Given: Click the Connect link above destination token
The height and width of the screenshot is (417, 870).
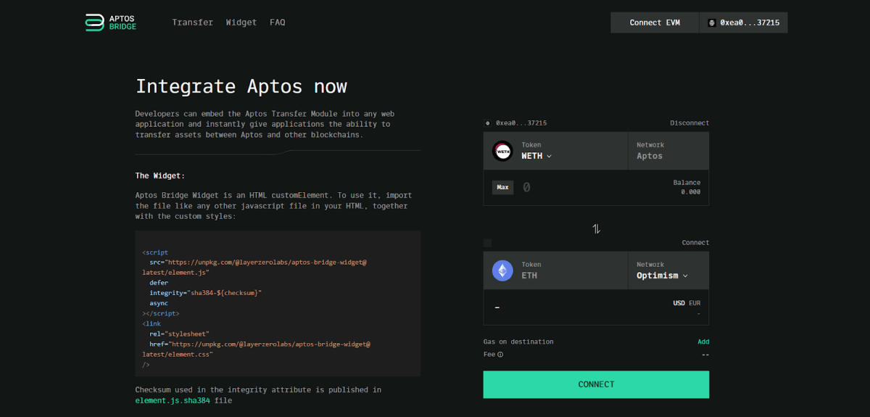Looking at the screenshot, I should tap(695, 243).
